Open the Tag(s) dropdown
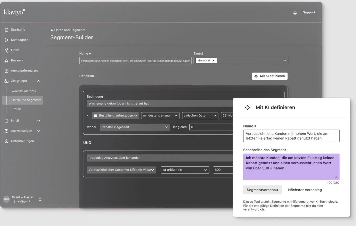The width and height of the screenshot is (356, 226). (x=284, y=60)
